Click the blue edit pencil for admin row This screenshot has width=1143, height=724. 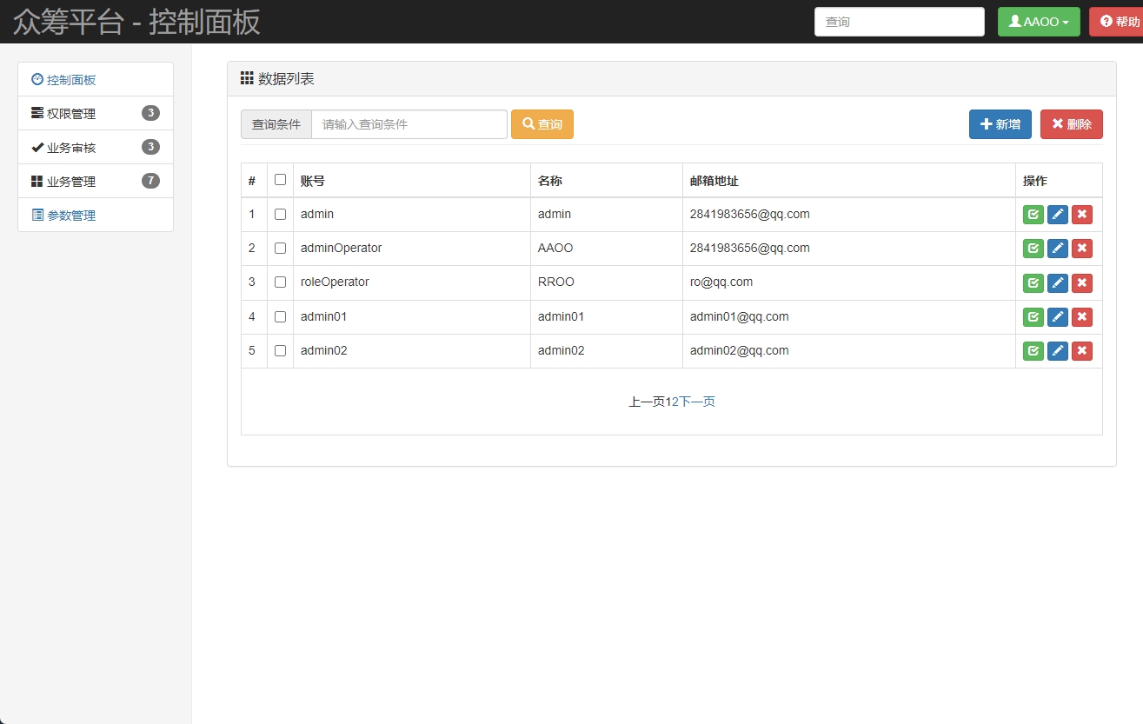click(1058, 215)
